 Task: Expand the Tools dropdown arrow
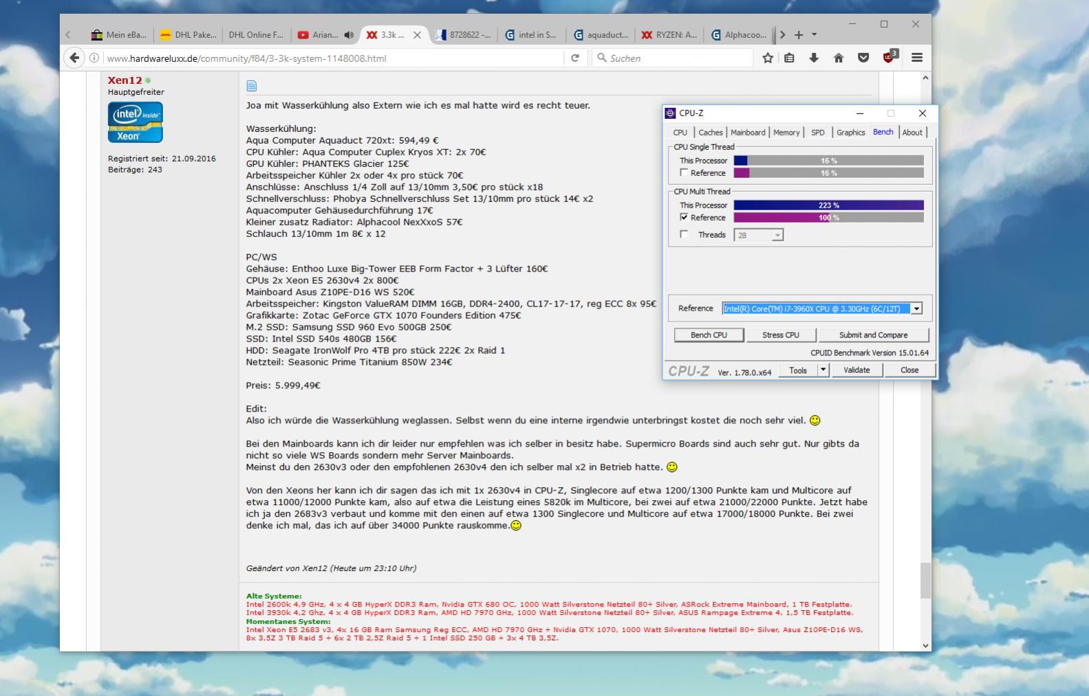[823, 370]
